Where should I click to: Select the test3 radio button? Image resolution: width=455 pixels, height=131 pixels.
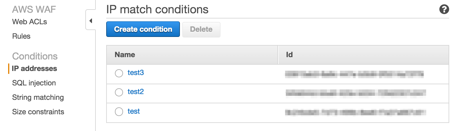[x=119, y=74]
